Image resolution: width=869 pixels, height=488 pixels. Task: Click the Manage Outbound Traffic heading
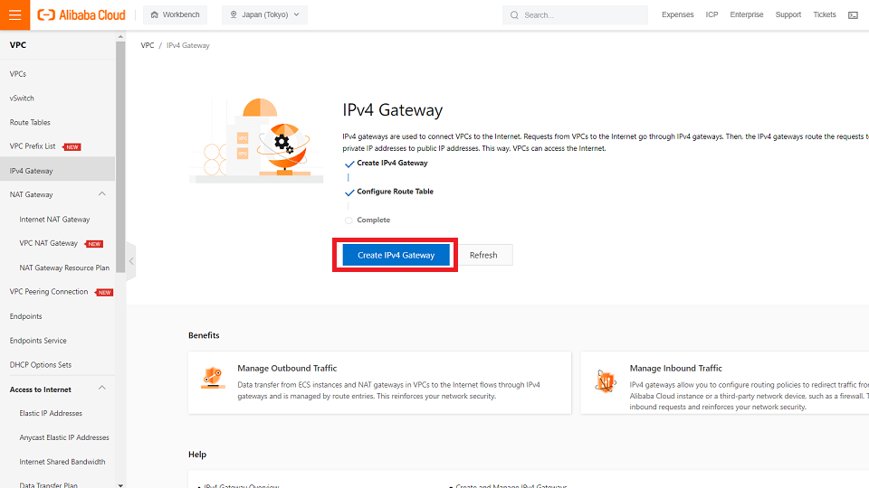click(287, 369)
